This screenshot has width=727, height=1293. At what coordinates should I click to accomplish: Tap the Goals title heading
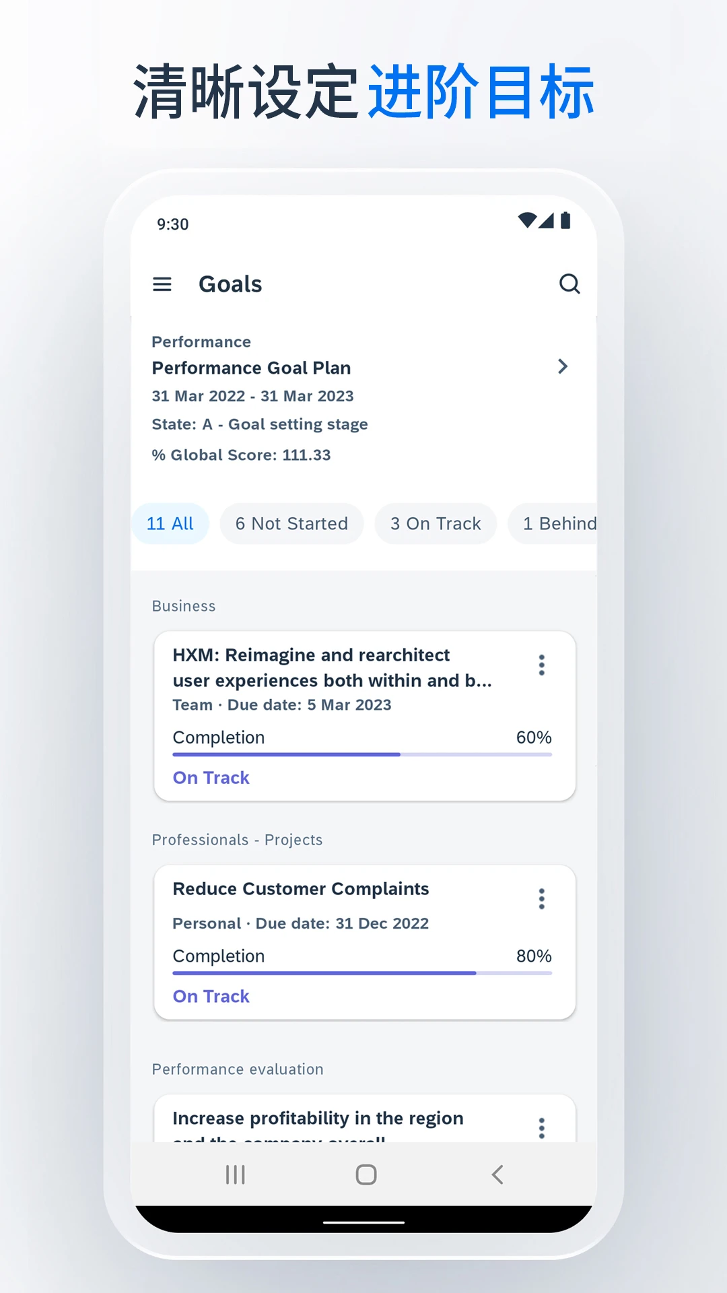(x=230, y=284)
